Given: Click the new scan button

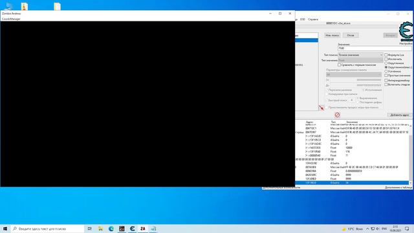Looking at the screenshot, I should click(332, 35).
